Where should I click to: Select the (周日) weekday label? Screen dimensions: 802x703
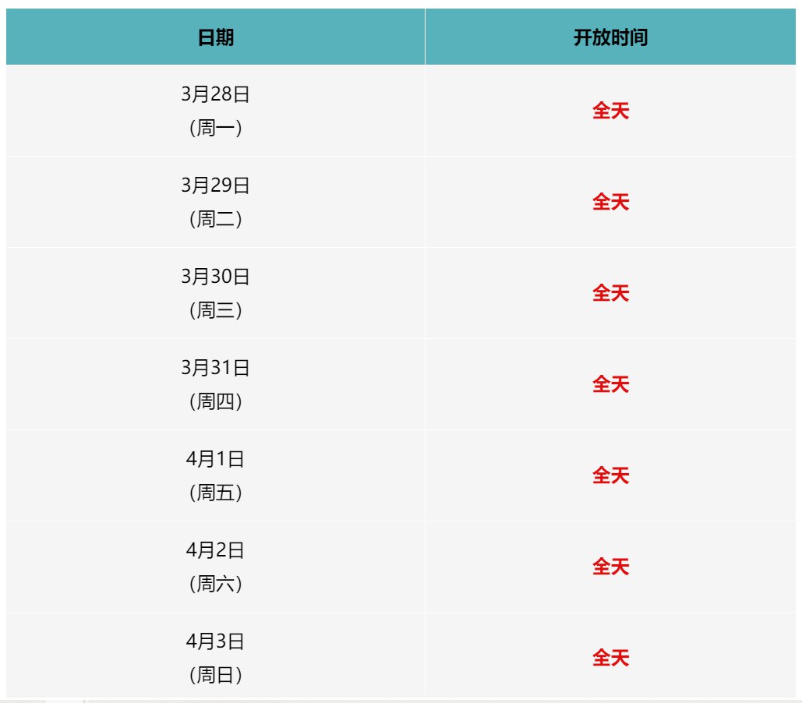(215, 675)
